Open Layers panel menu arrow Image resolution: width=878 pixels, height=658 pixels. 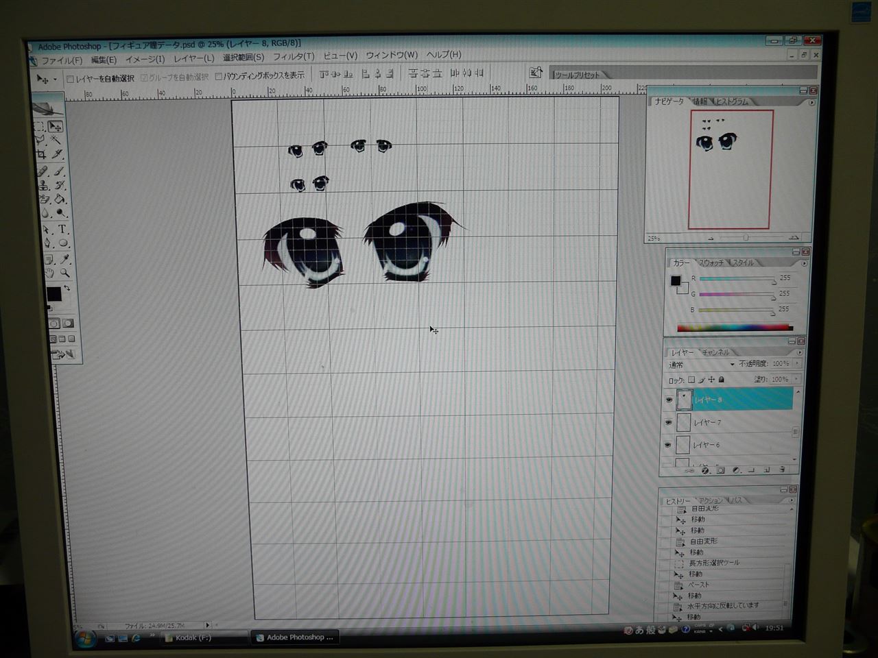[799, 352]
